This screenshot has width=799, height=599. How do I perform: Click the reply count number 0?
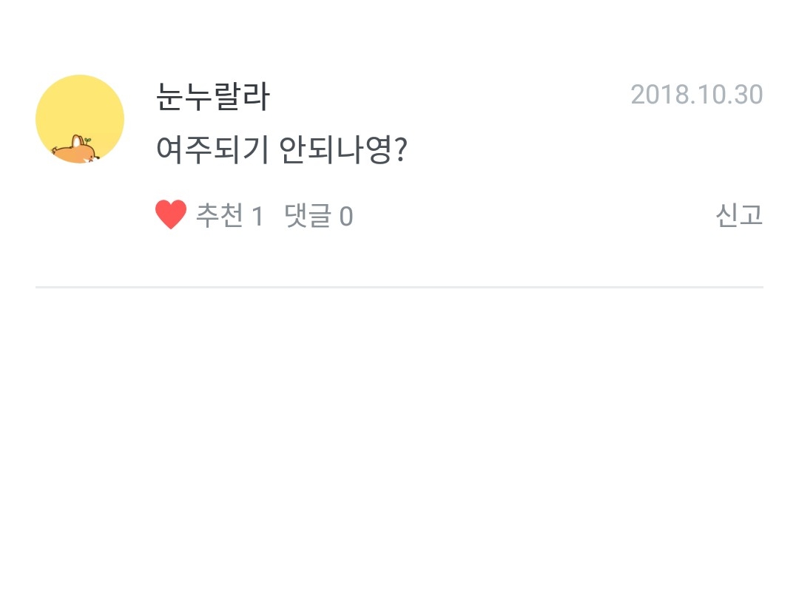tap(345, 217)
